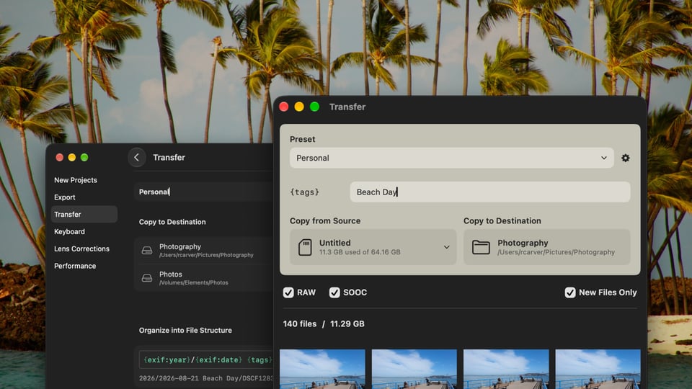Click the tags field containing Beach Day
Image resolution: width=692 pixels, height=389 pixels.
tap(490, 192)
